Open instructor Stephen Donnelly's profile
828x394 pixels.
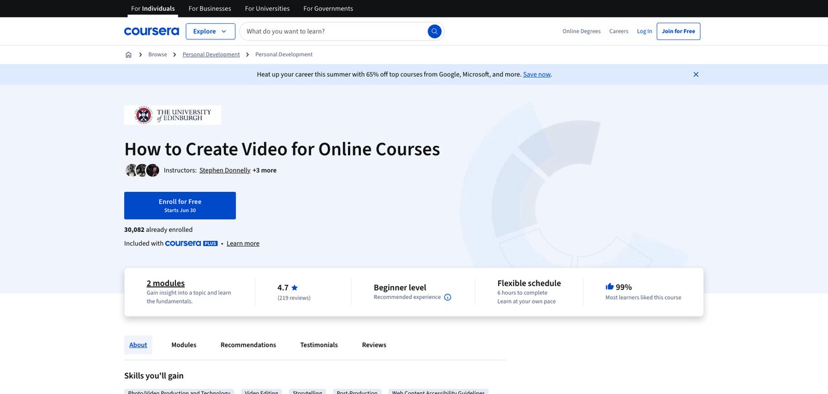pyautogui.click(x=224, y=171)
